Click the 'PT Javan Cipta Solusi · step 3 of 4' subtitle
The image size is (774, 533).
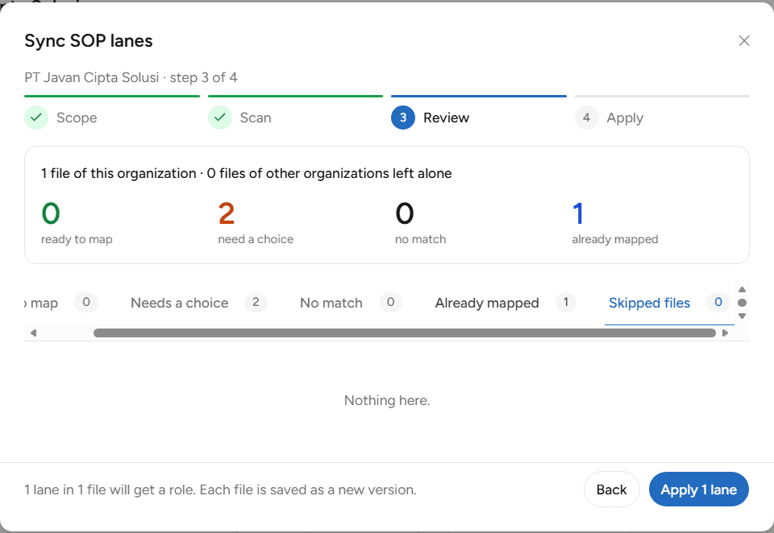pos(131,78)
